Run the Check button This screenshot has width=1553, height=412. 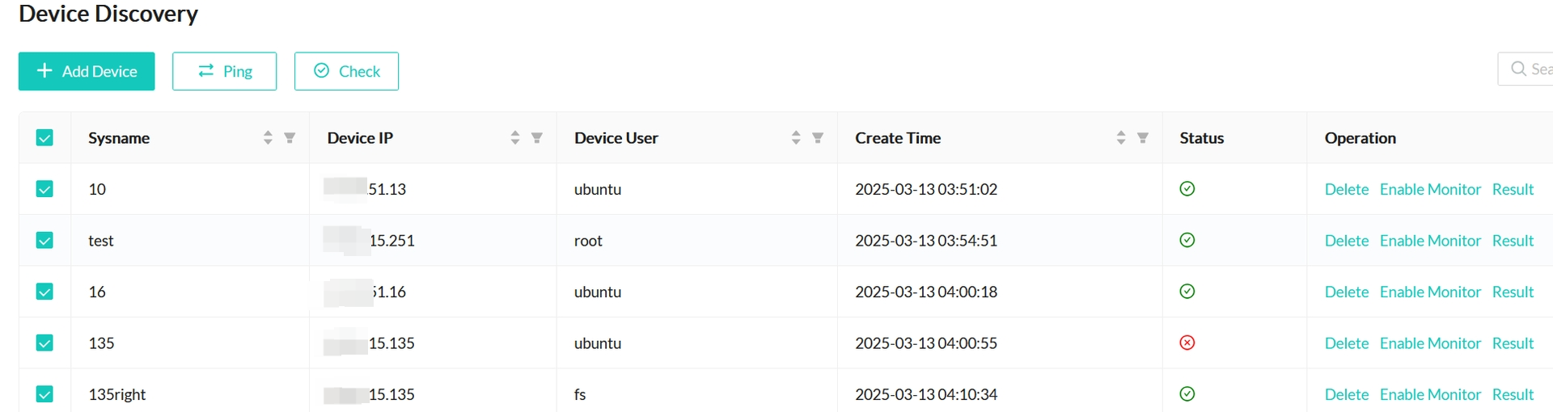[x=346, y=71]
